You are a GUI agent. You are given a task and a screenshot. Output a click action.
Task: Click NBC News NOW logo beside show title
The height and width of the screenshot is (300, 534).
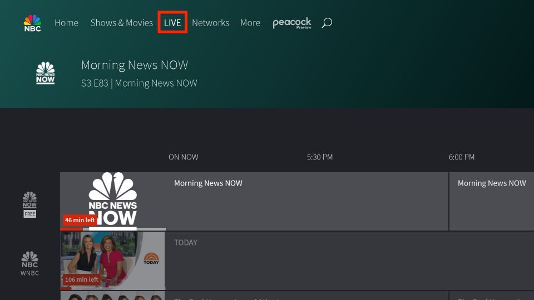[45, 73]
